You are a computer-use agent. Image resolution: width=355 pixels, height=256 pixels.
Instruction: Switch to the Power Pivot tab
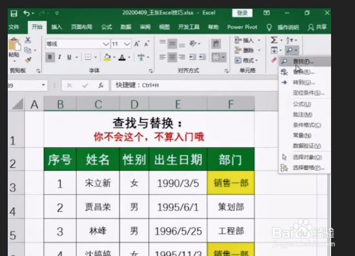point(242,27)
